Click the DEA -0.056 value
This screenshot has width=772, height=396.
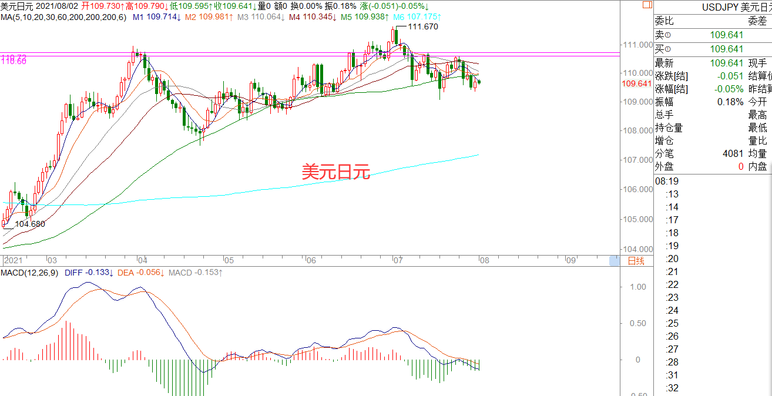pyautogui.click(x=141, y=273)
